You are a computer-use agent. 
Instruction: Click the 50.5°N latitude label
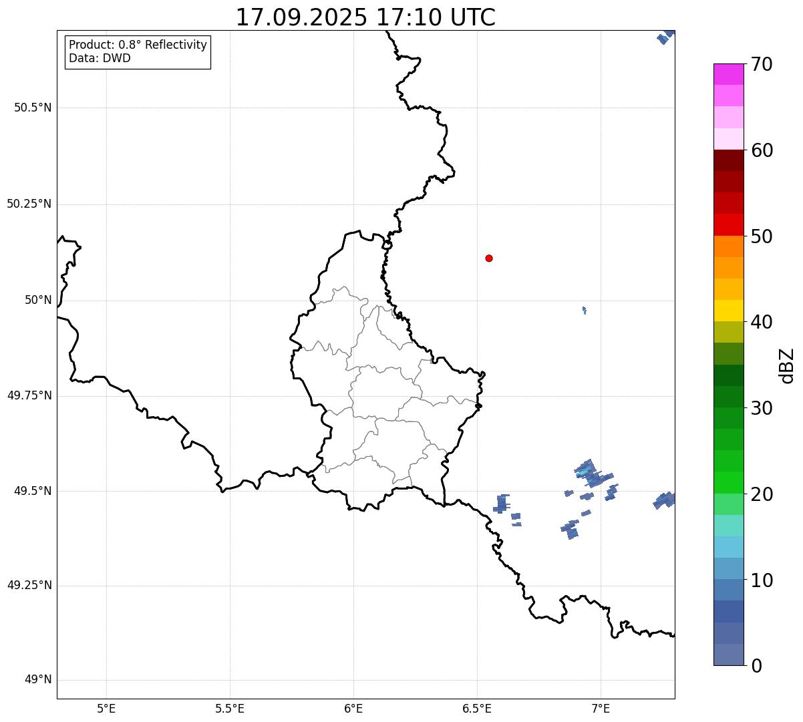33,108
